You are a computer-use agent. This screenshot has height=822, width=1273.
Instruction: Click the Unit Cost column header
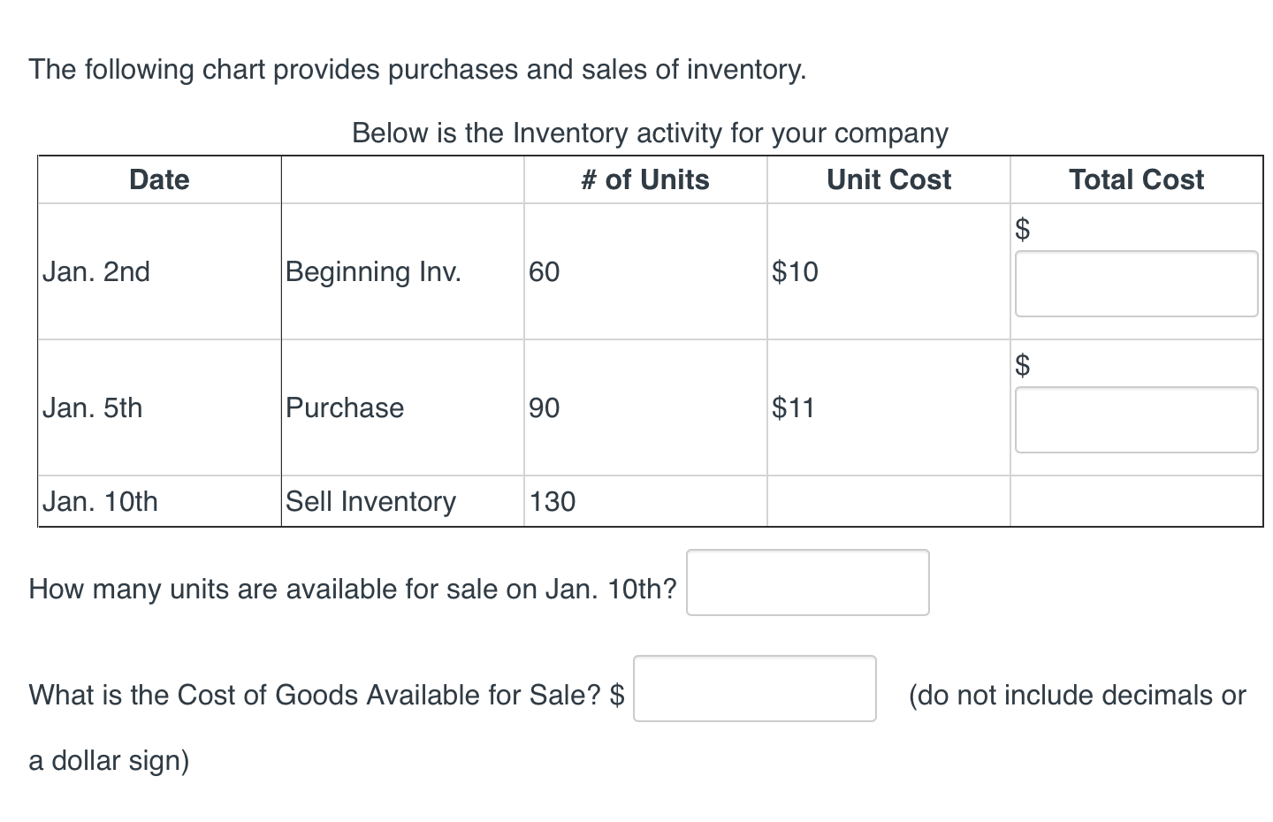coord(888,179)
